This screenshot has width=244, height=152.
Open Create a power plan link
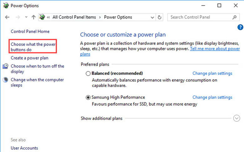[29, 58]
